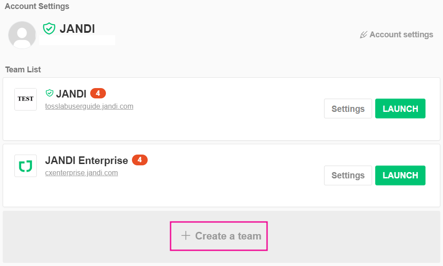This screenshot has height=266, width=443.
Task: Open the cxenterprise.jandi.com link
Action: pos(82,173)
